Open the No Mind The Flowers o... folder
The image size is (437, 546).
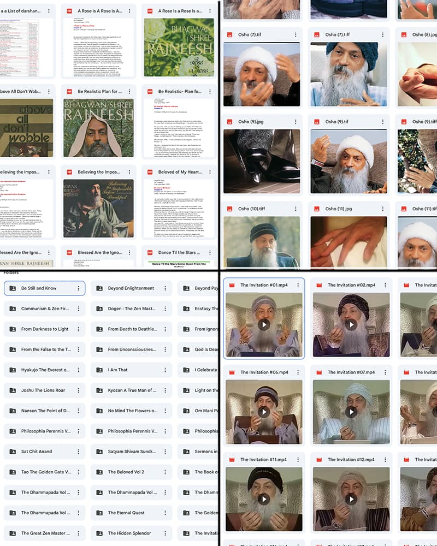click(132, 411)
